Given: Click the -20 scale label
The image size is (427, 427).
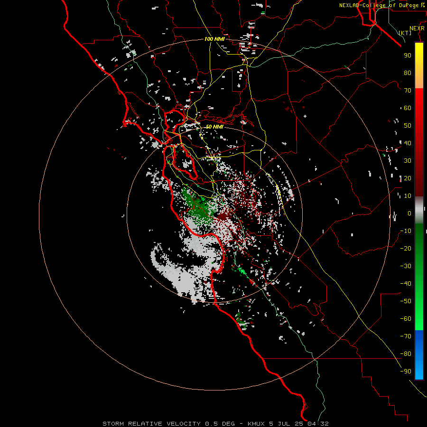Looking at the screenshot, I should pos(406,249).
